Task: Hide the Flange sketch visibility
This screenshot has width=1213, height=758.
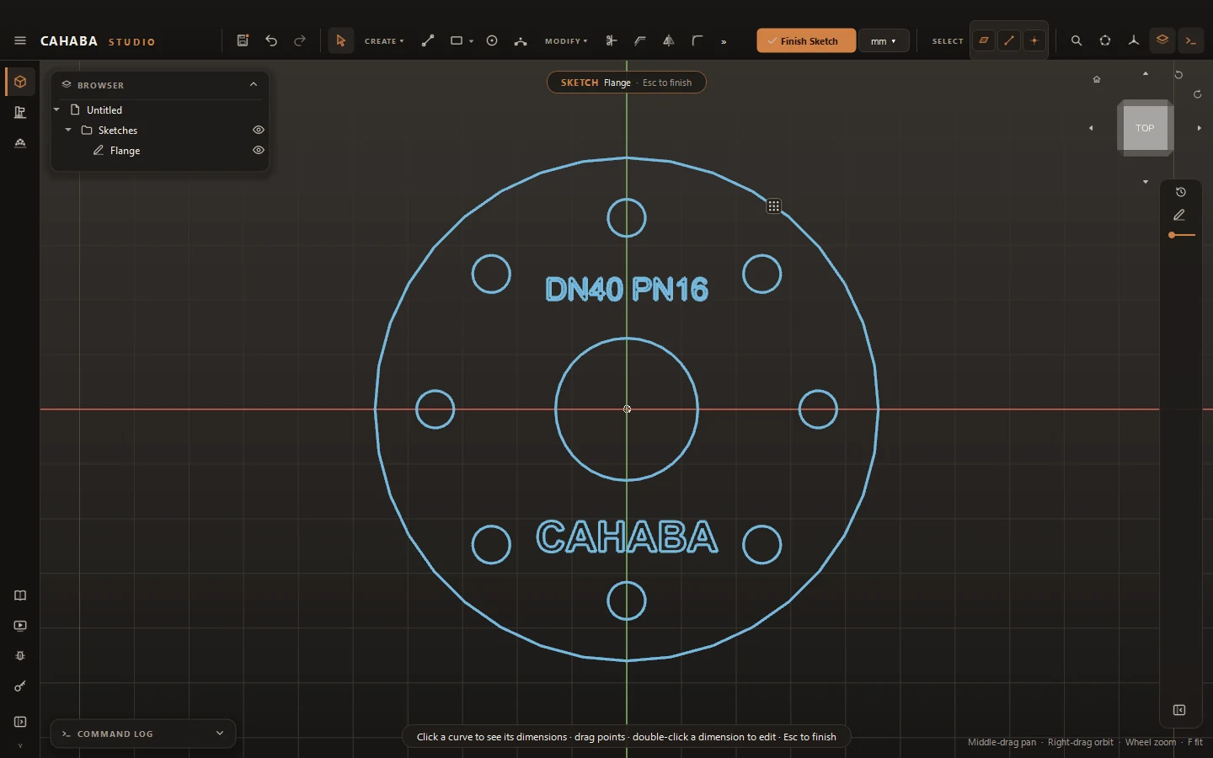Action: point(259,150)
